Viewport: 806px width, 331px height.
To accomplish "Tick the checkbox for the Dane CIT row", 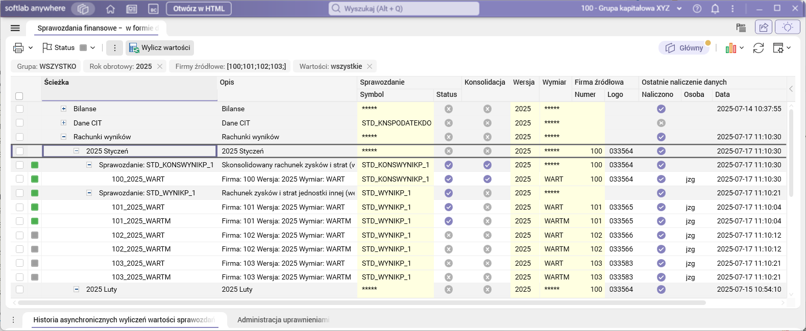I will (19, 123).
